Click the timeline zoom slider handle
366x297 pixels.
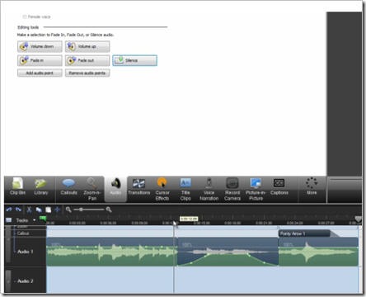(81, 210)
